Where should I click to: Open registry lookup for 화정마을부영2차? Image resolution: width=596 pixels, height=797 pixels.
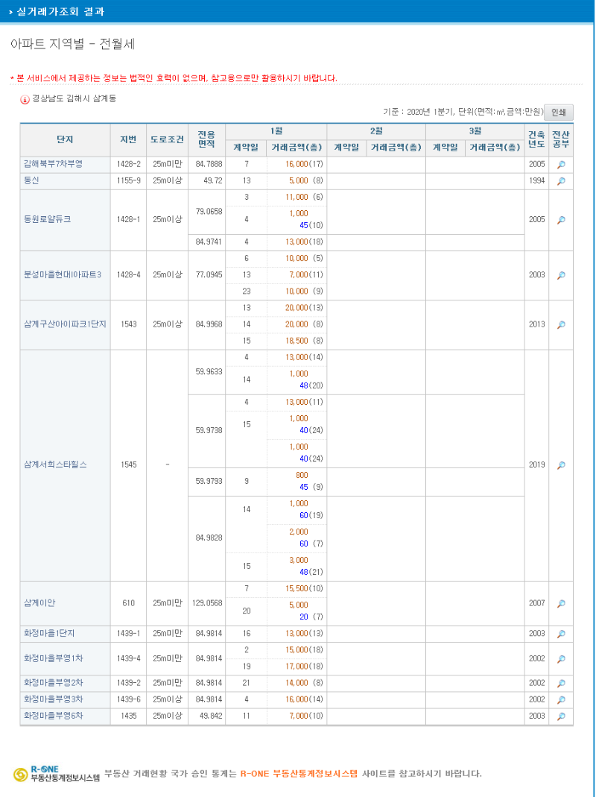coord(561,683)
